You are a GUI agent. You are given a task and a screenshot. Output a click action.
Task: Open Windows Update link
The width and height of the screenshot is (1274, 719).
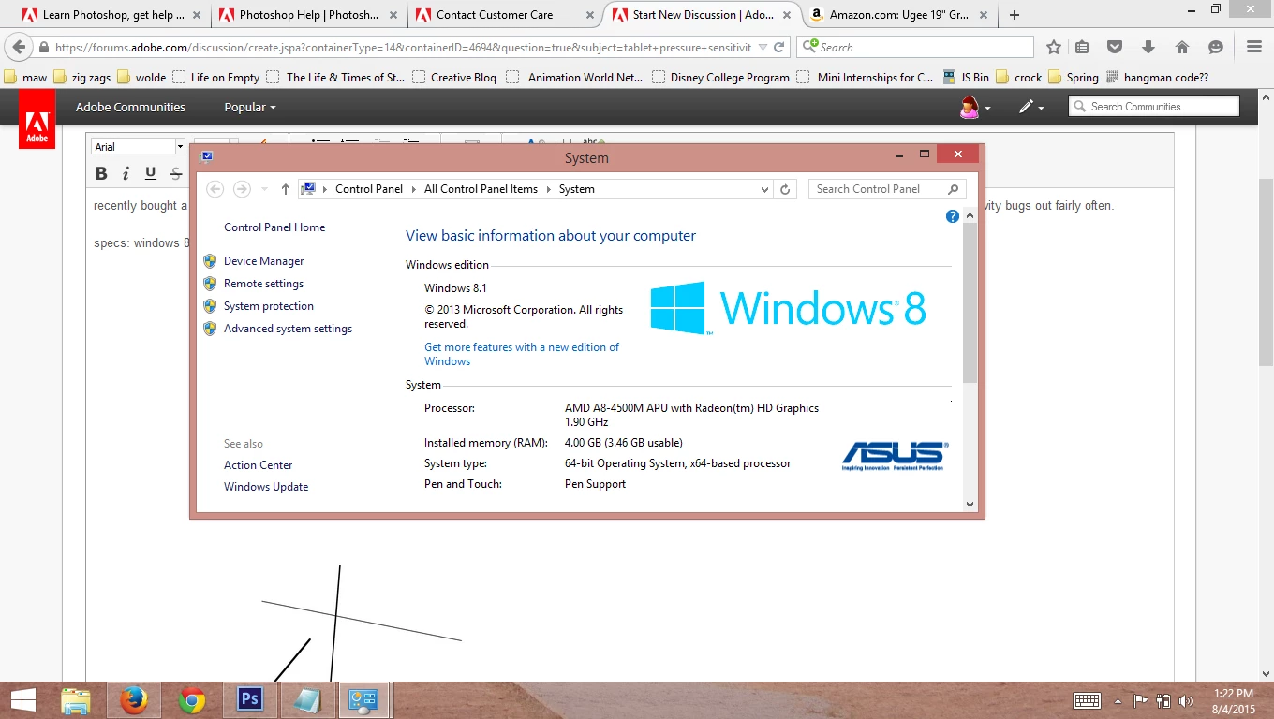pyautogui.click(x=266, y=487)
